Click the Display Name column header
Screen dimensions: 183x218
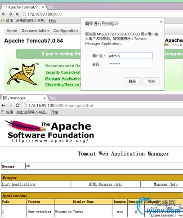pyautogui.click(x=83, y=201)
